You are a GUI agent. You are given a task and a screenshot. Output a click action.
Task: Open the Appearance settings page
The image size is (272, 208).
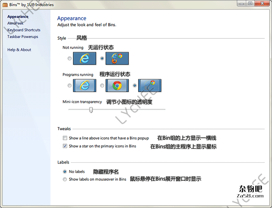[x=18, y=17]
